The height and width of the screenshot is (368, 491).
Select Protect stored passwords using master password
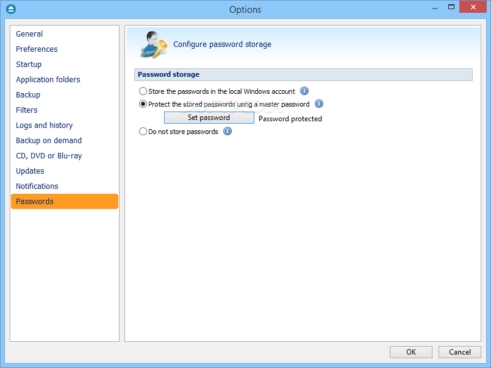(224, 104)
